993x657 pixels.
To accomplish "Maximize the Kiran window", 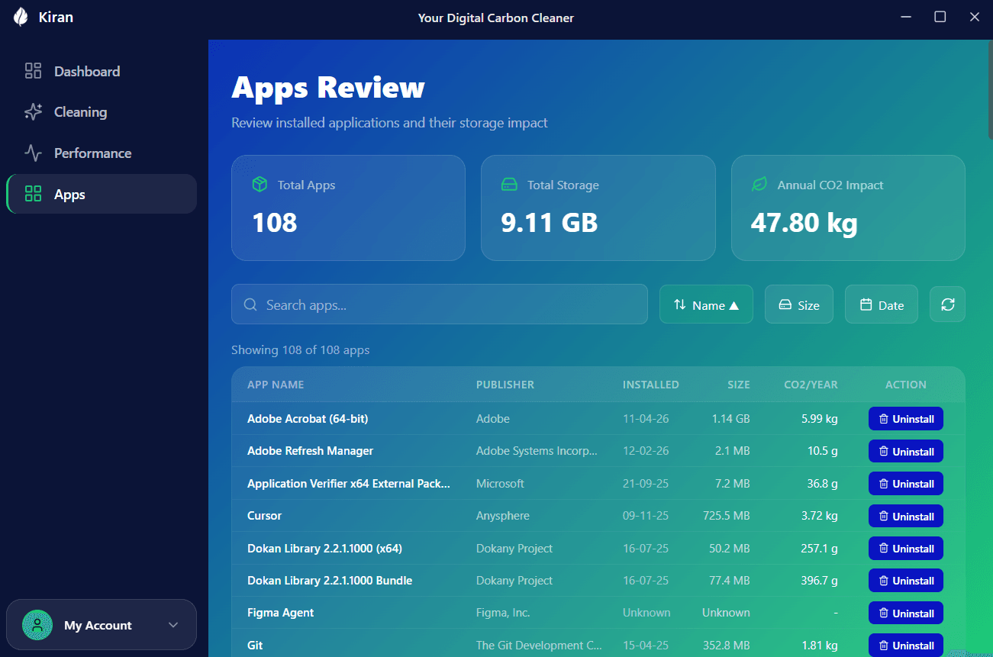I will [940, 17].
